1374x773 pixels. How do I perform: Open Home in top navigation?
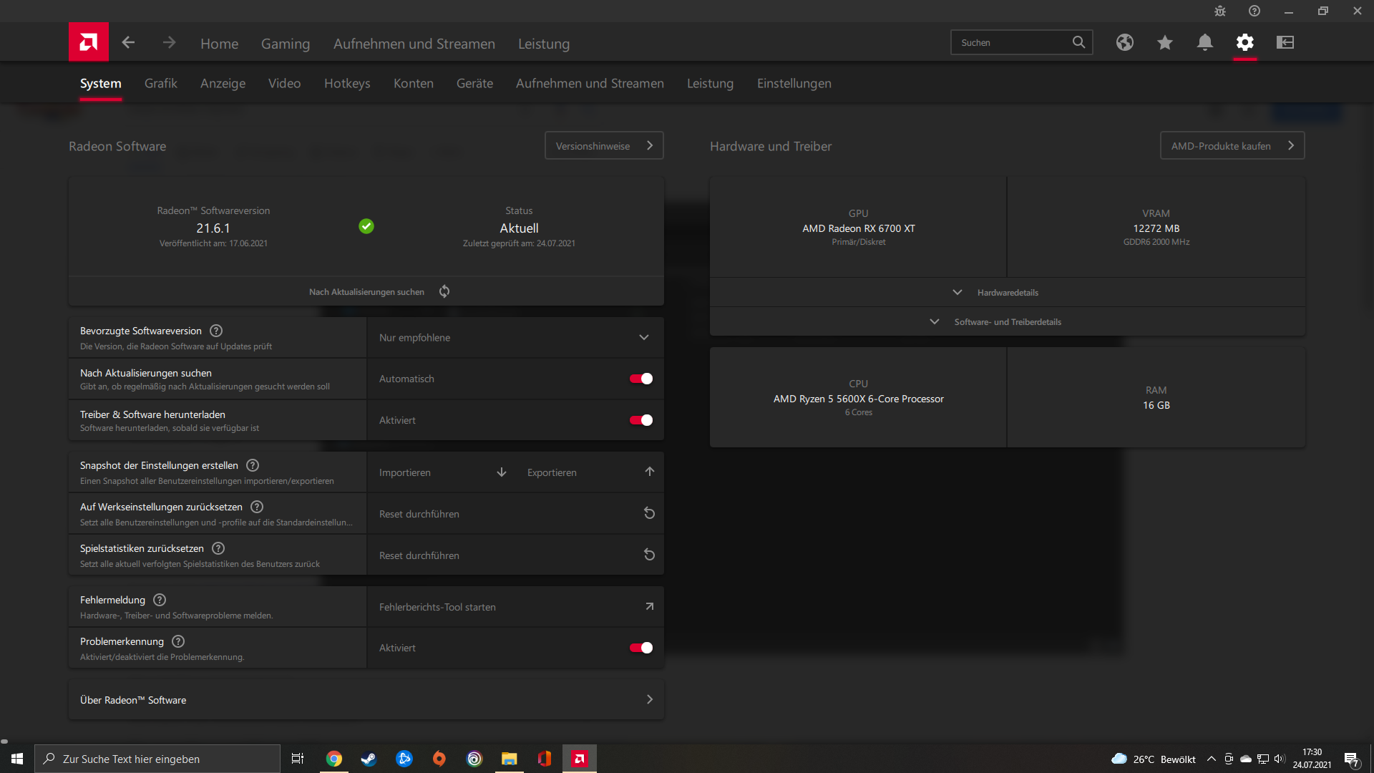[219, 44]
